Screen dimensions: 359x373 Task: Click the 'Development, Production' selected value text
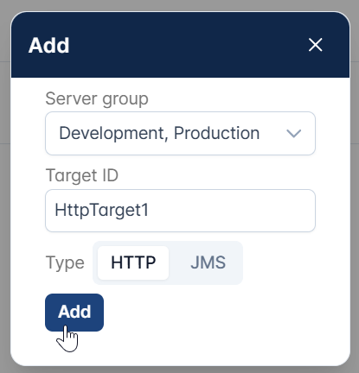[159, 133]
